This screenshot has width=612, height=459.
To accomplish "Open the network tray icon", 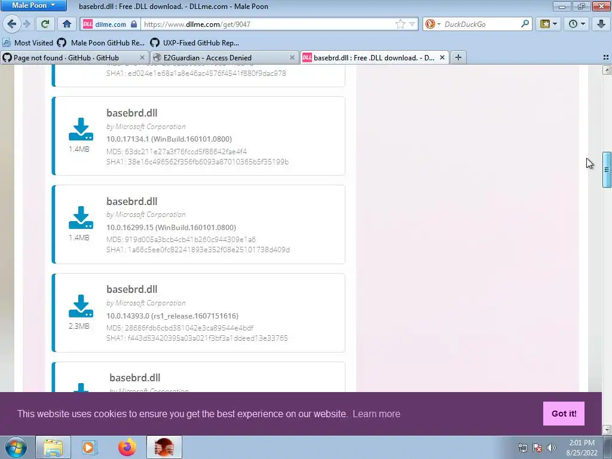I will (522, 448).
